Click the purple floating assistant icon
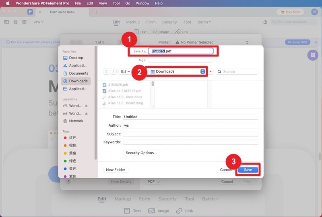 [313, 55]
